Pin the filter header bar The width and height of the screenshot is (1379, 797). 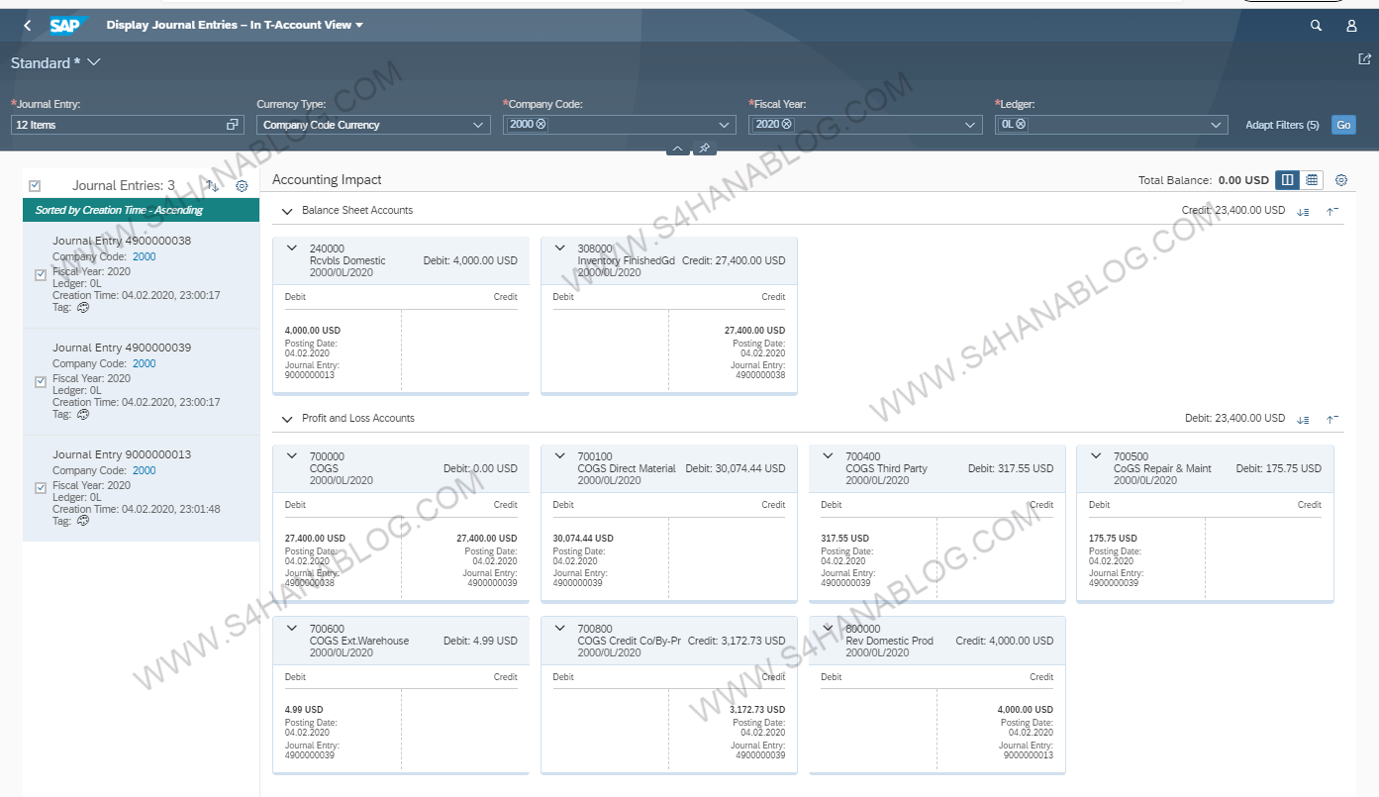tap(704, 149)
